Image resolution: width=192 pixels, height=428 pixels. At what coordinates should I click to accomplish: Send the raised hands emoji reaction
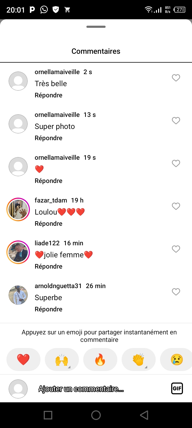tap(62, 359)
